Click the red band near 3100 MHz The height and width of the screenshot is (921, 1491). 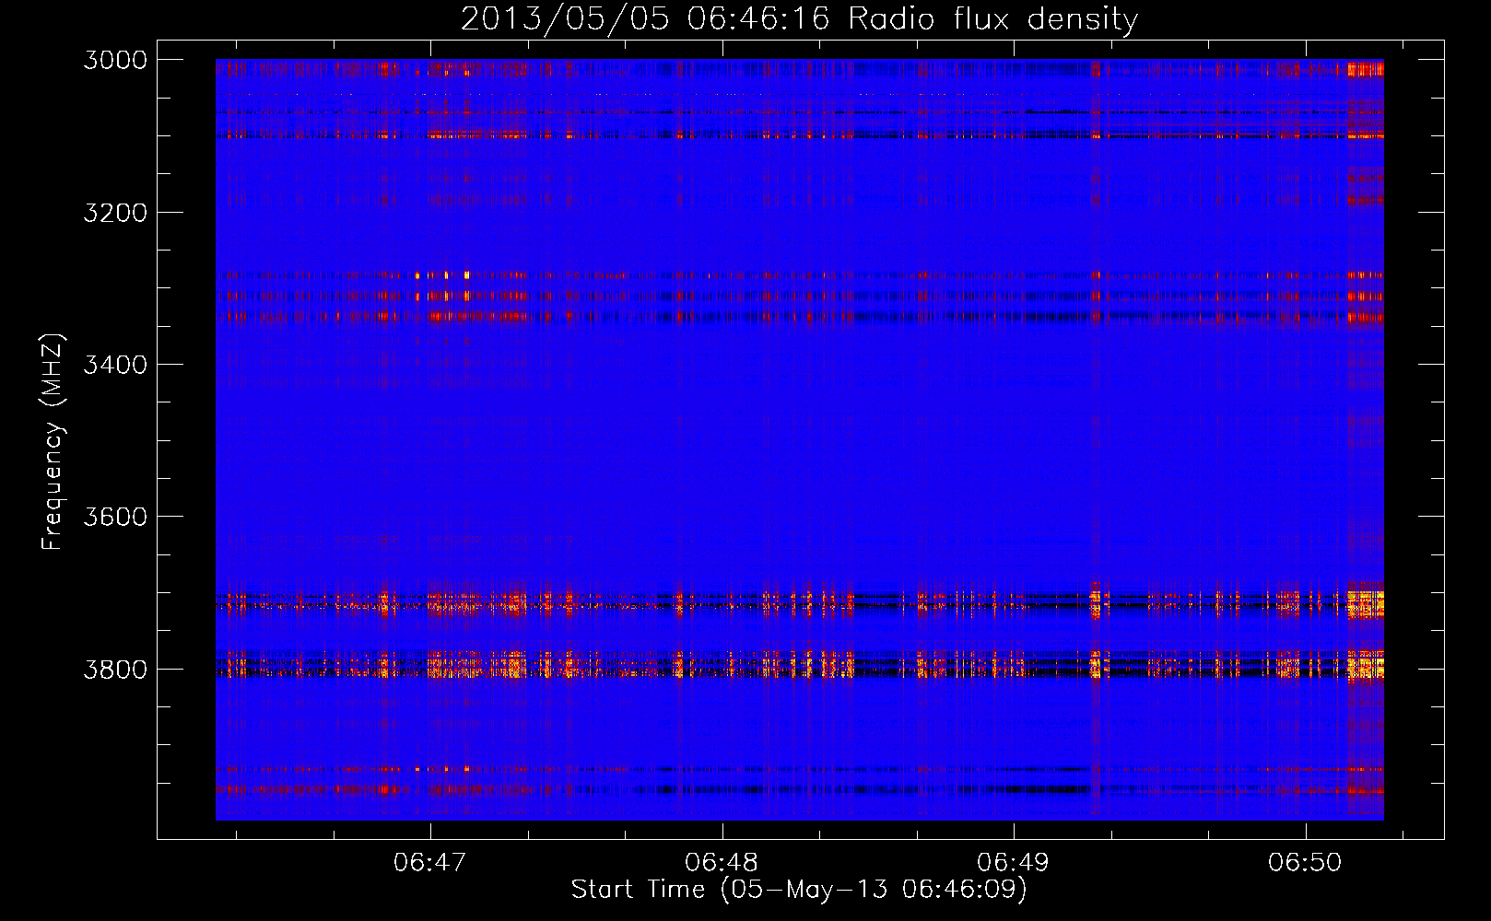point(799,134)
